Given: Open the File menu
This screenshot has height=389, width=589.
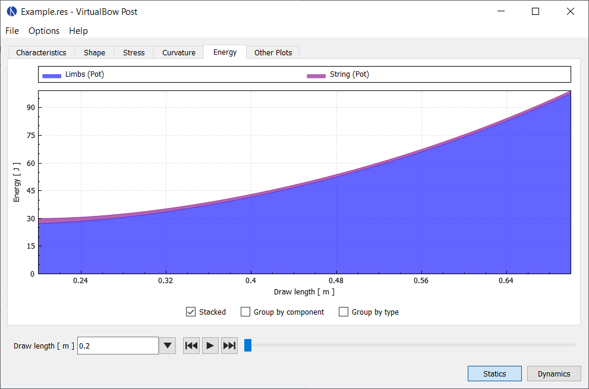Looking at the screenshot, I should [12, 31].
